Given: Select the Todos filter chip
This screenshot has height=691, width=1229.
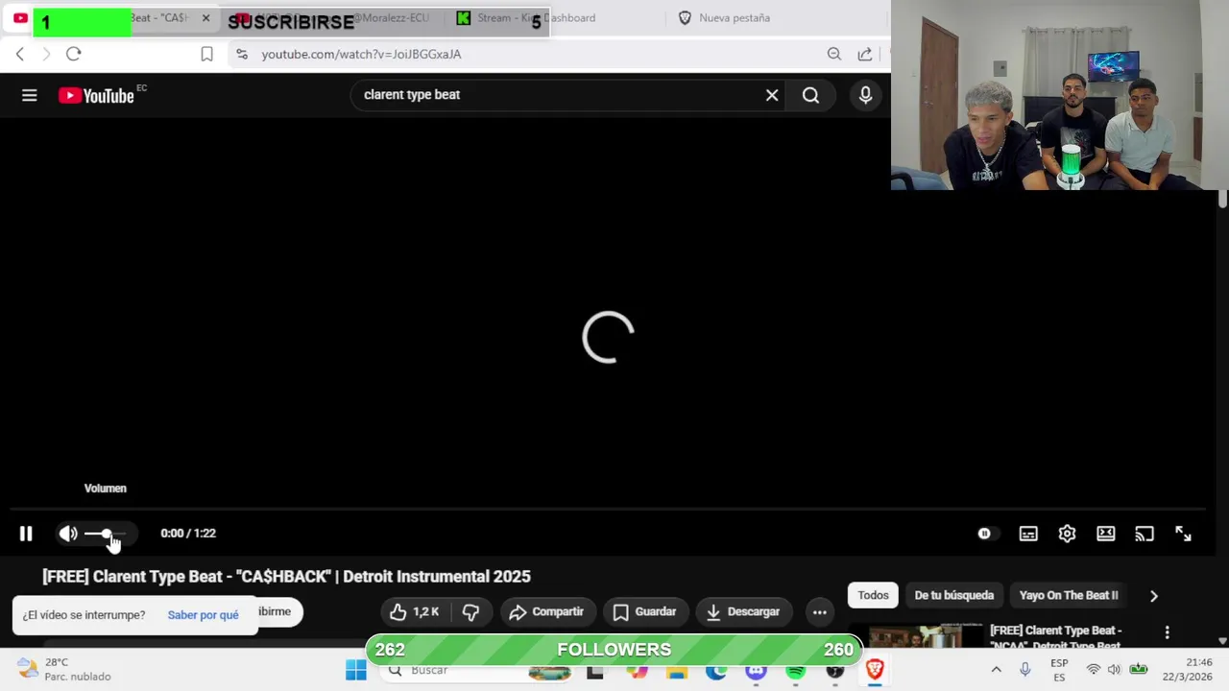Looking at the screenshot, I should pos(873,595).
